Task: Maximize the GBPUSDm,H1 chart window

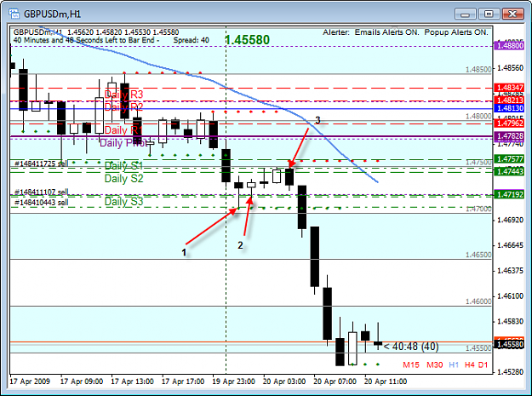Action: 489,14
